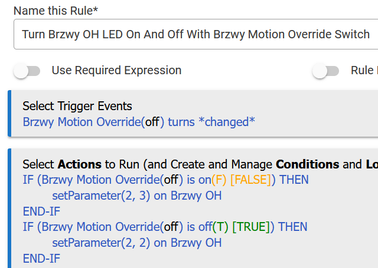Click the blue bar beside Select Actions
The image size is (378, 268).
click(9, 208)
